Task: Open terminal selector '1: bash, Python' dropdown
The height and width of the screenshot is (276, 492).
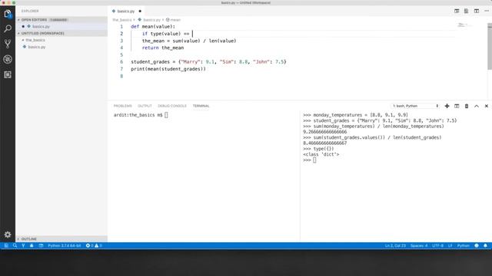Action: pyautogui.click(x=415, y=106)
